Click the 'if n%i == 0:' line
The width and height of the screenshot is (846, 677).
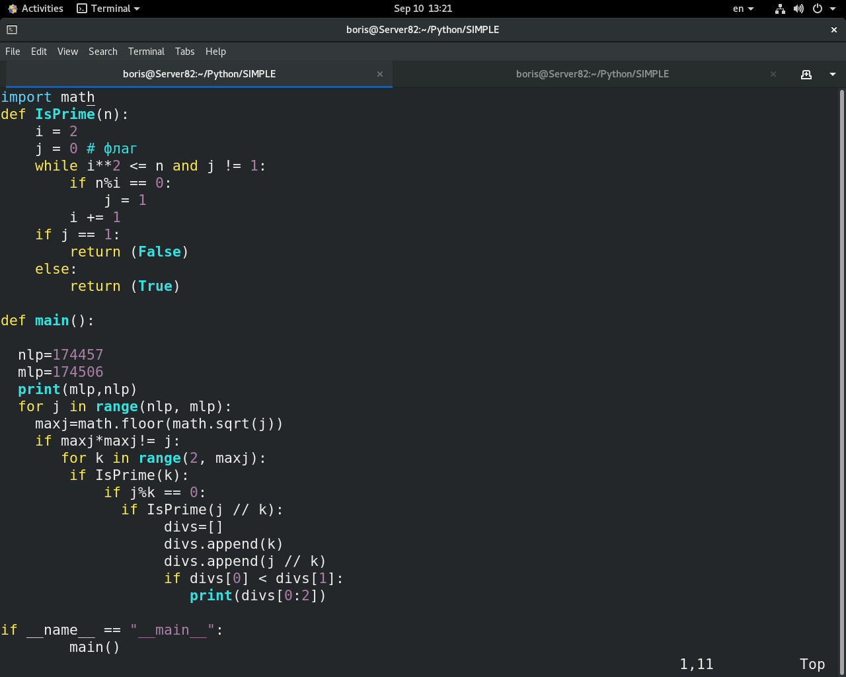[121, 183]
